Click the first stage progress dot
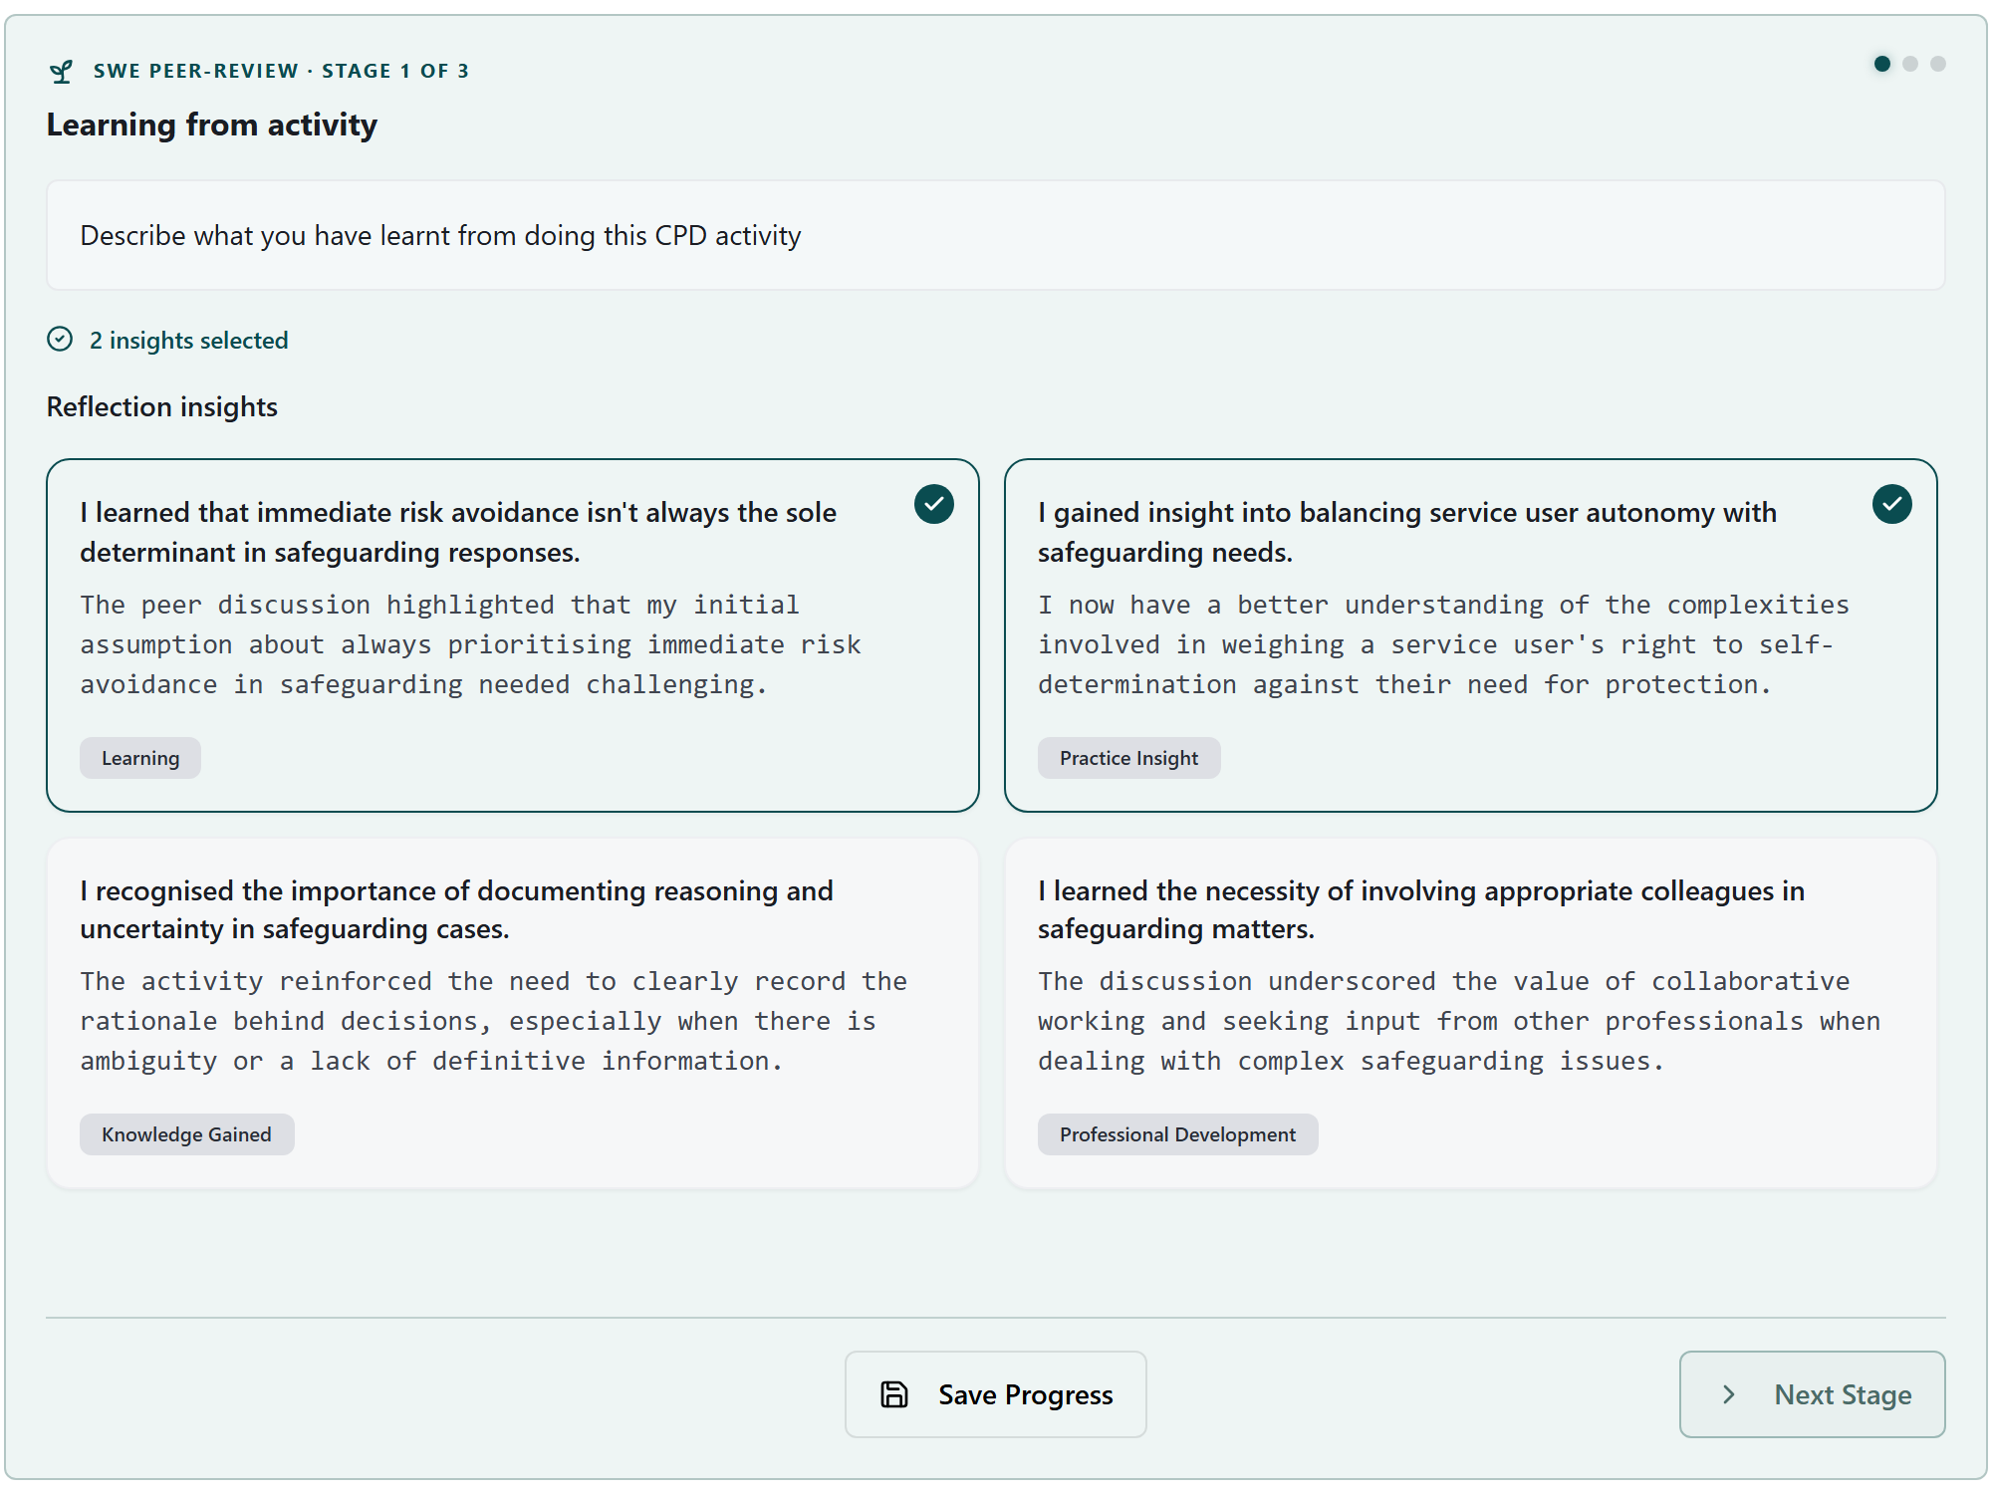This screenshot has height=1494, width=1992. [1882, 64]
